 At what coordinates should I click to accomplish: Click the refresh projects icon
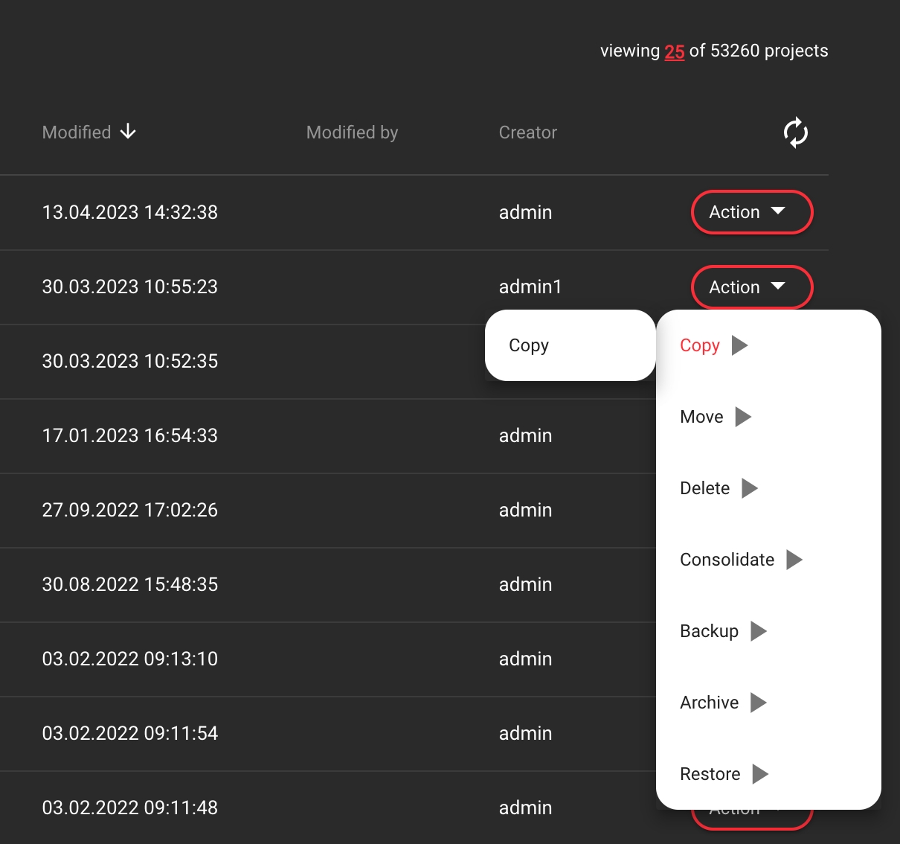pyautogui.click(x=795, y=132)
